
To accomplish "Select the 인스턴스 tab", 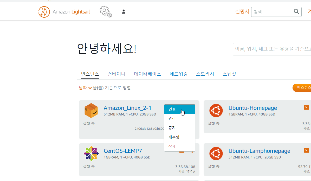I will pyautogui.click(x=90, y=74).
